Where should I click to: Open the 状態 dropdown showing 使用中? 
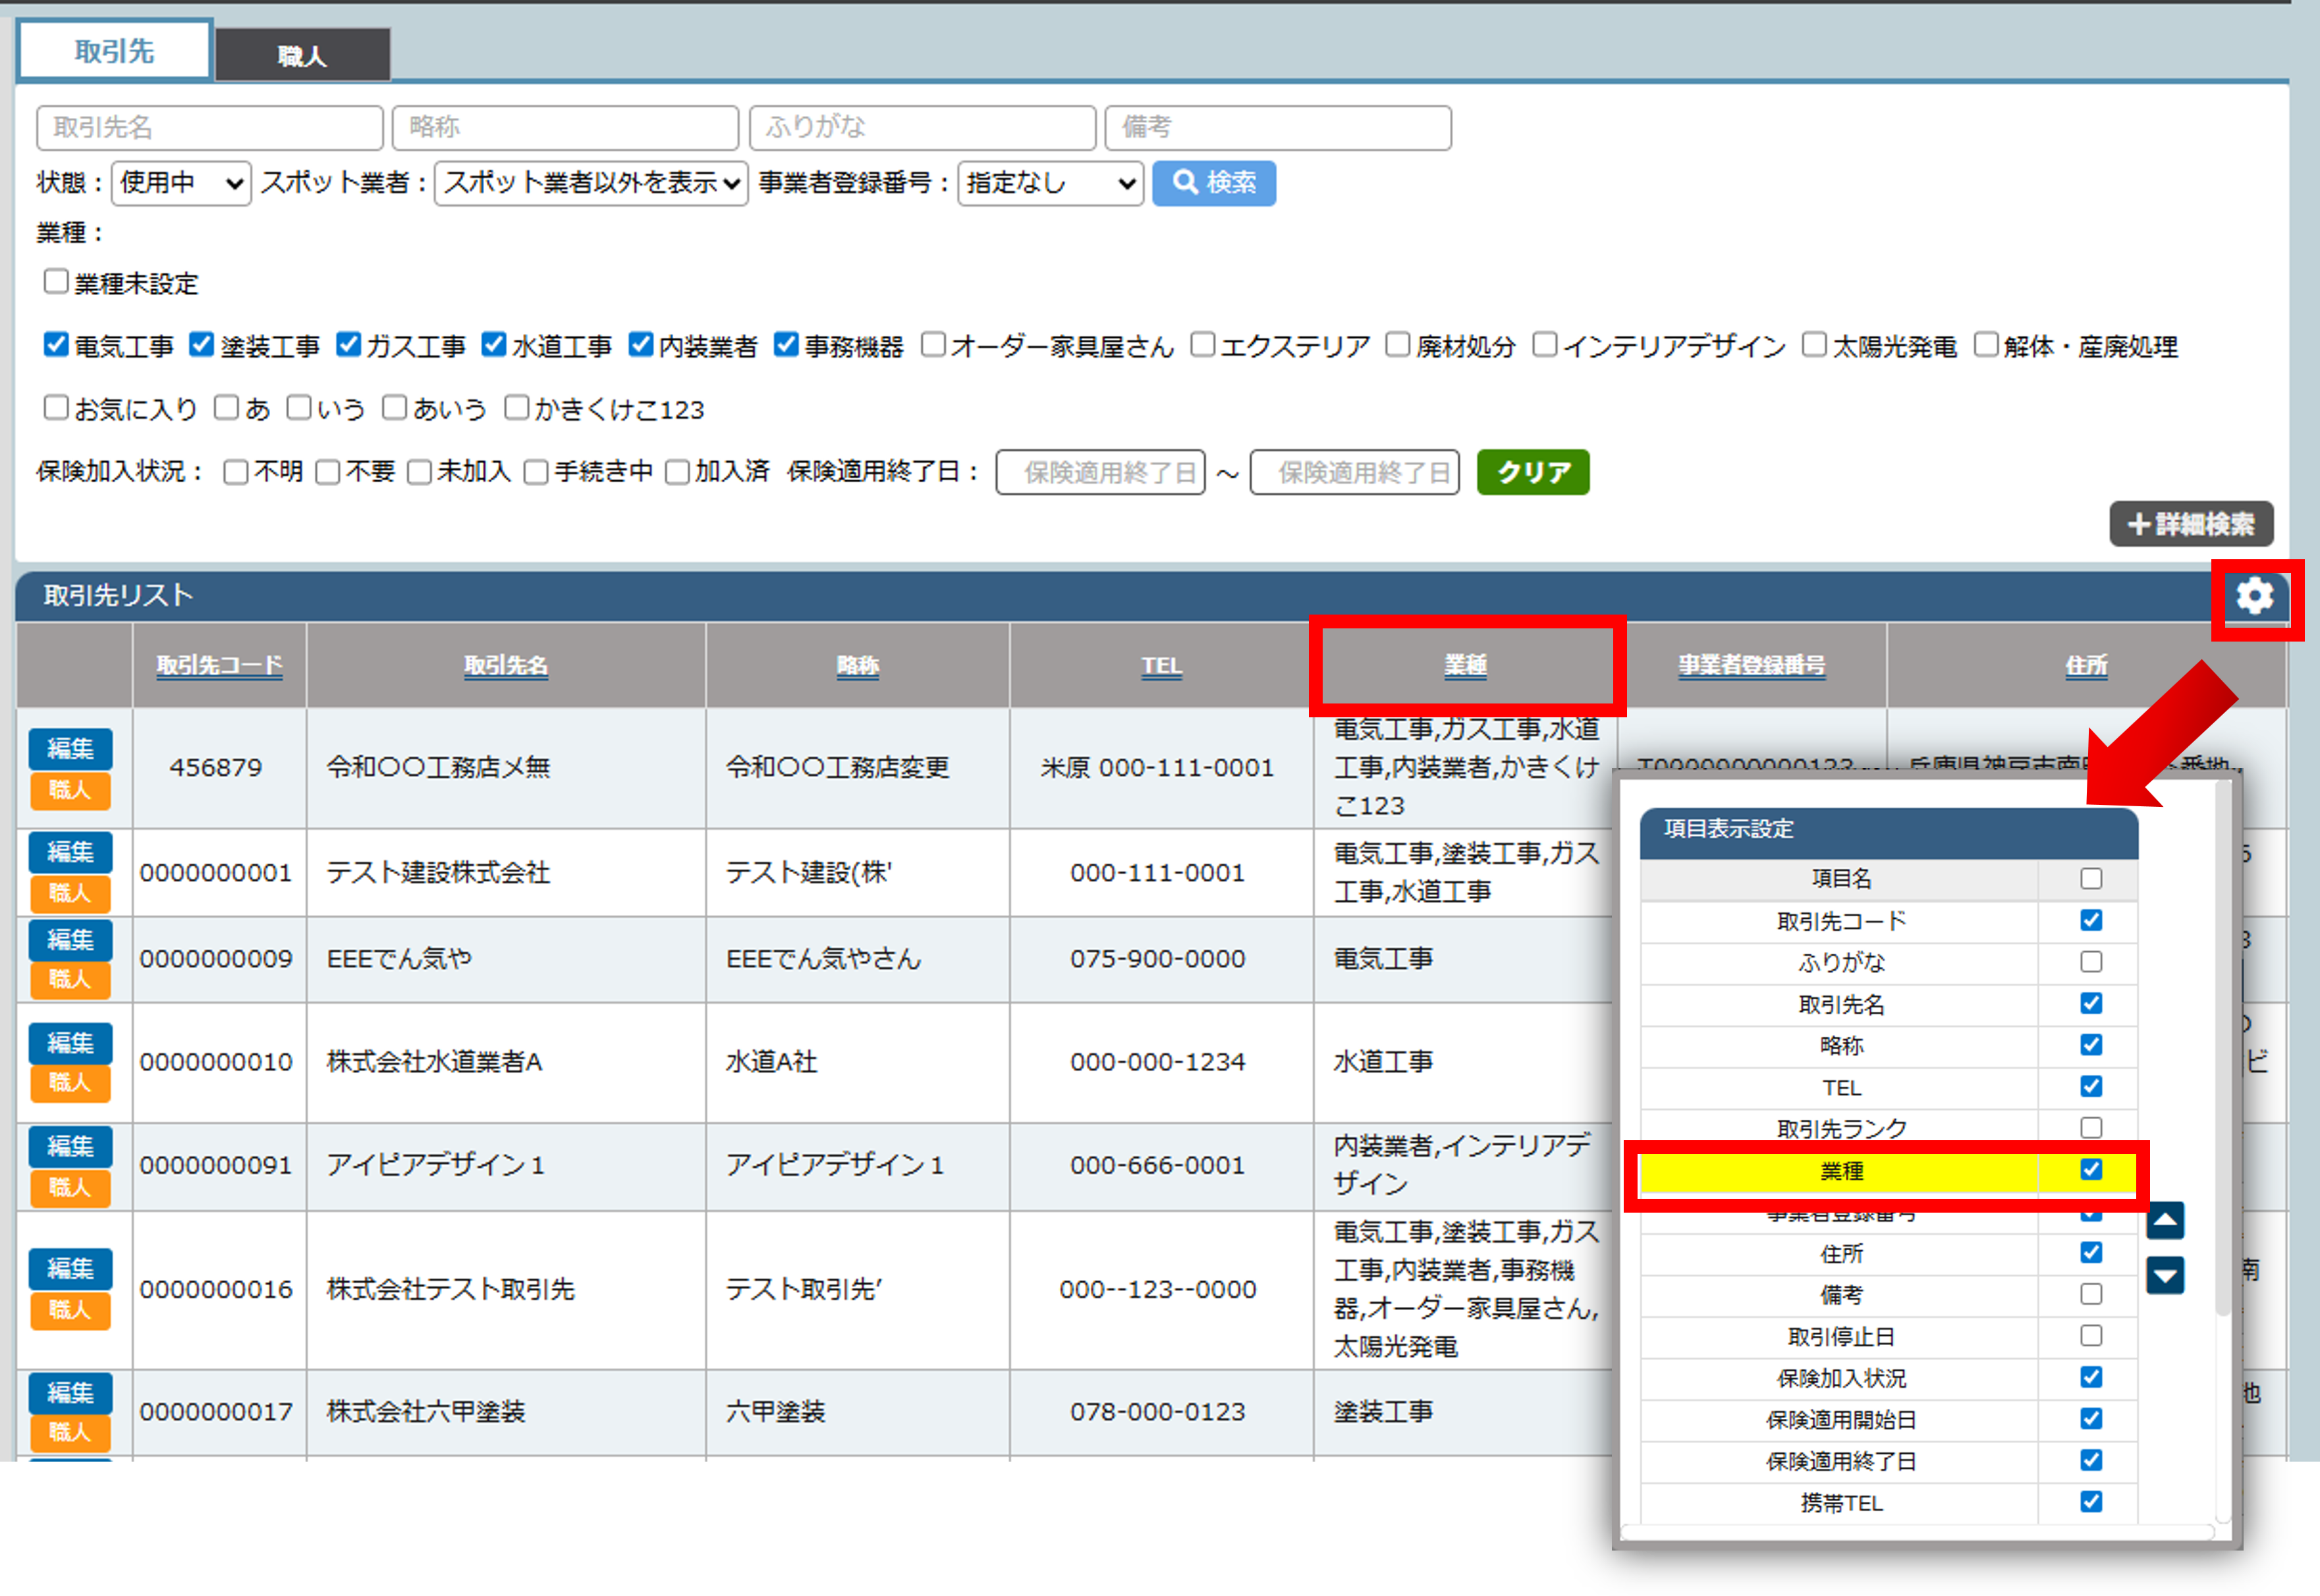pyautogui.click(x=181, y=183)
